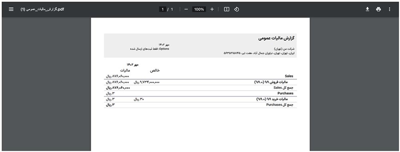Select the Purchases section header row
Image resolution: width=400 pixels, height=152 pixels.
point(200,93)
